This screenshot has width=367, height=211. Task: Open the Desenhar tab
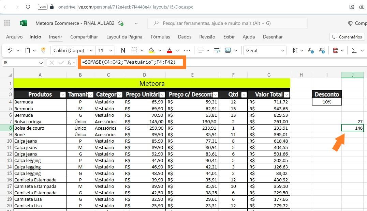pos(273,37)
